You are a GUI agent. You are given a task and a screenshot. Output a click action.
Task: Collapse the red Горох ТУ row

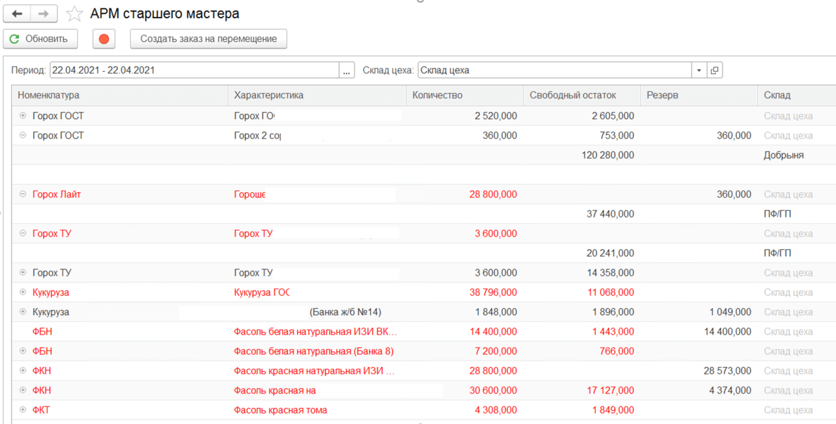[23, 234]
